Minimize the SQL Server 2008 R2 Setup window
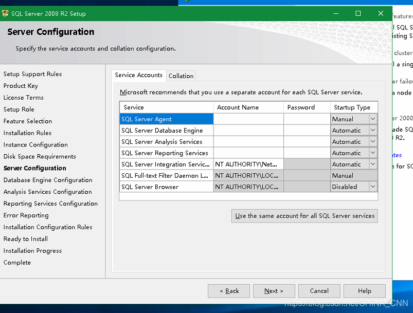 [336, 13]
